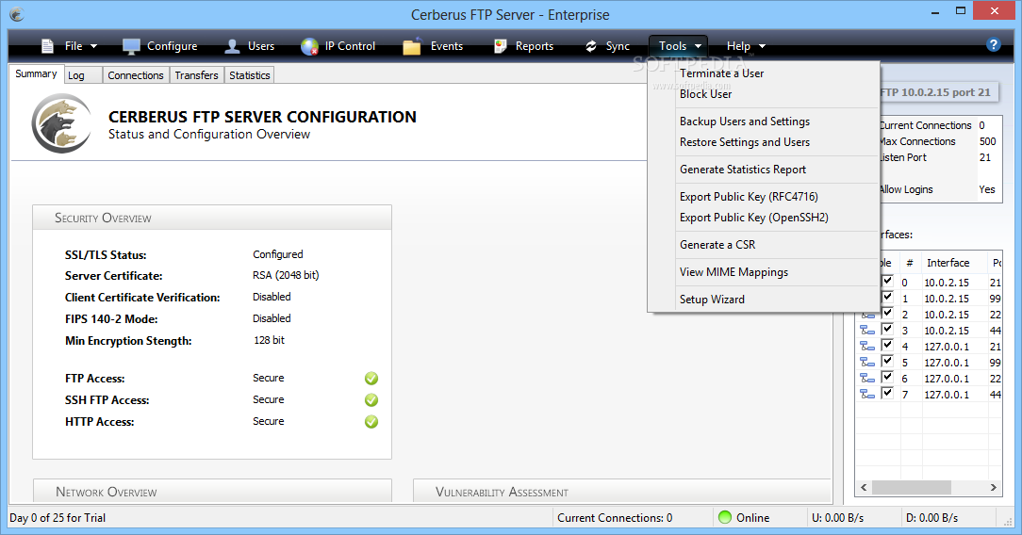Image resolution: width=1022 pixels, height=535 pixels.
Task: Click the Configure monitor icon
Action: [x=131, y=46]
